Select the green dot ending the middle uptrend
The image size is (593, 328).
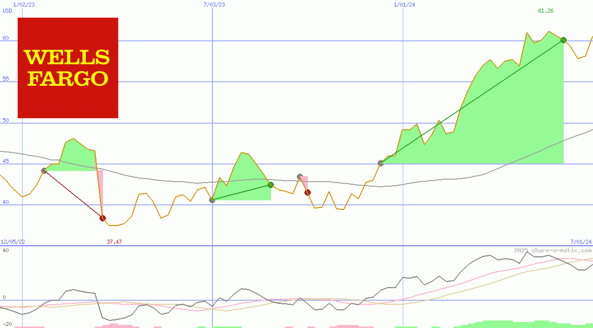point(271,185)
